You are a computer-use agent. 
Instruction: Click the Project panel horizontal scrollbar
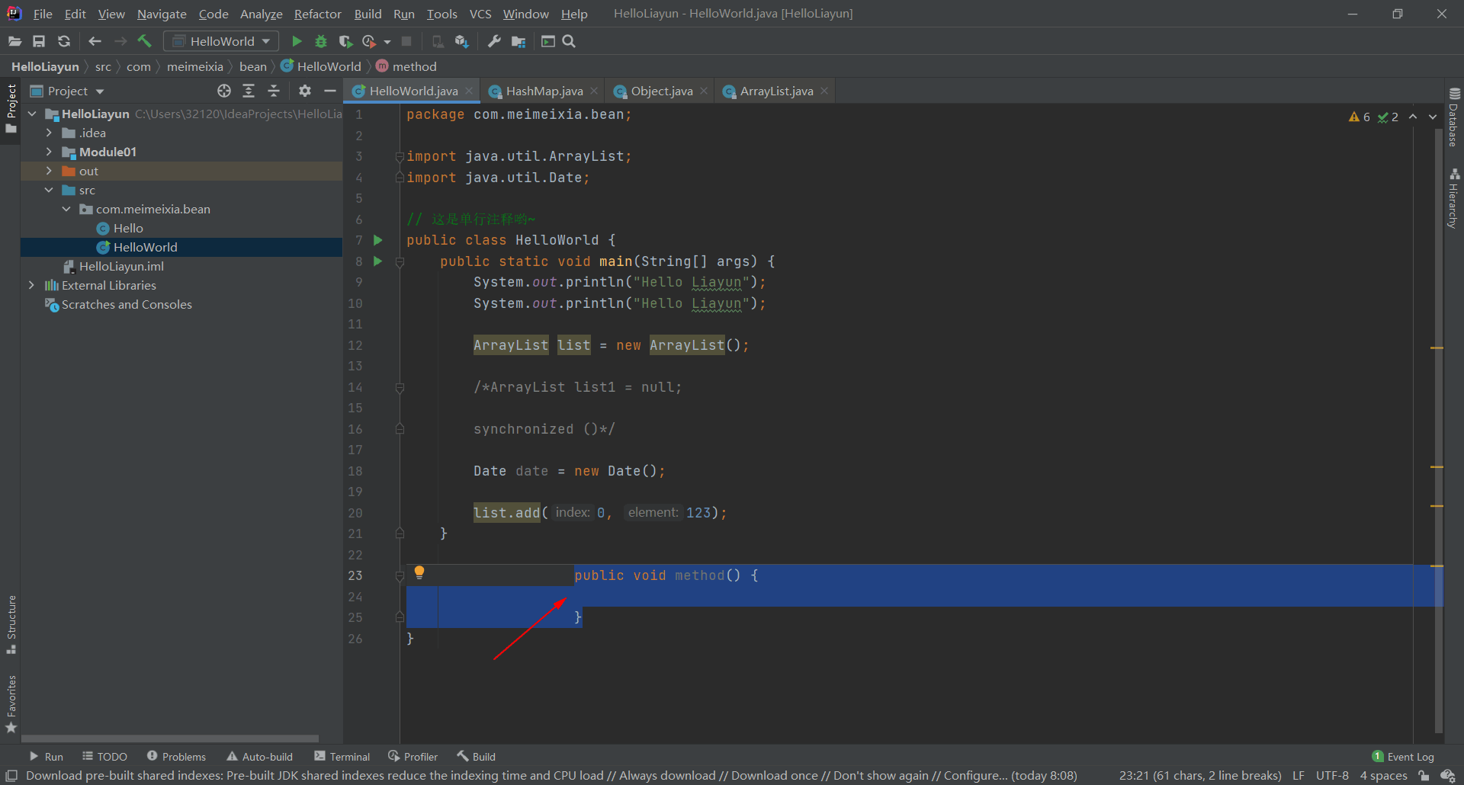pyautogui.click(x=170, y=739)
